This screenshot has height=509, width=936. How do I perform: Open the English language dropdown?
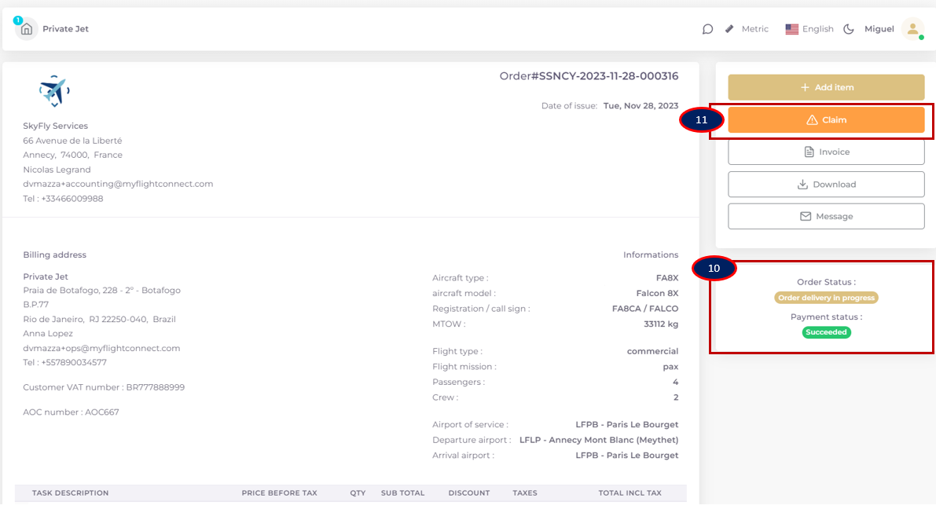tap(817, 29)
